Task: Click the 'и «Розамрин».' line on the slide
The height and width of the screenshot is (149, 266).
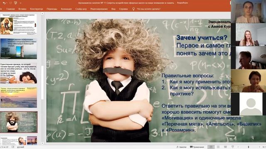Action: tap(179, 130)
